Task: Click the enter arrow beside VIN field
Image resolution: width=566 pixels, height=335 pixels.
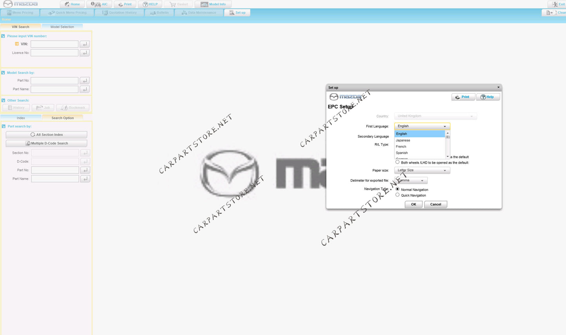Action: tap(85, 44)
